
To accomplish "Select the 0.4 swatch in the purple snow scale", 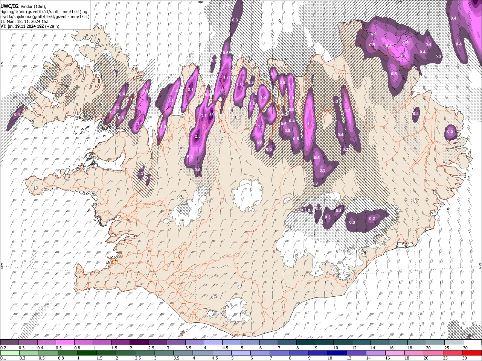I will tap(46, 342).
